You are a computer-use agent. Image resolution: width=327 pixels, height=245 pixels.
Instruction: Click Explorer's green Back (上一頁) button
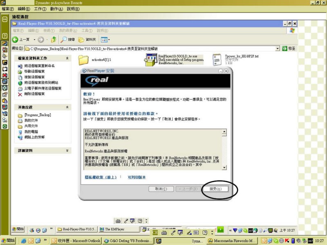tap(21, 39)
